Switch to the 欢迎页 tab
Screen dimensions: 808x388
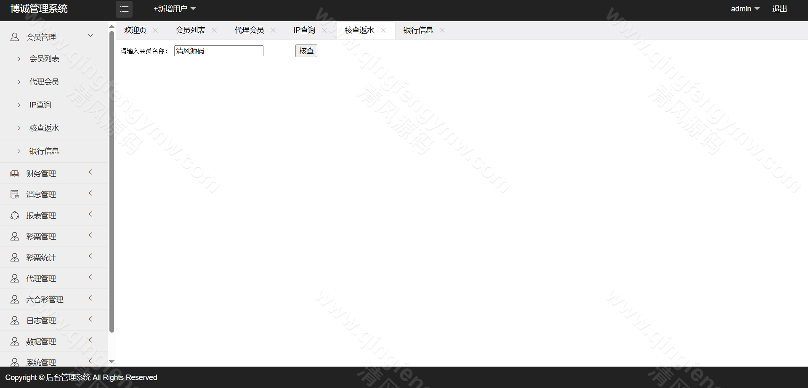tap(135, 30)
